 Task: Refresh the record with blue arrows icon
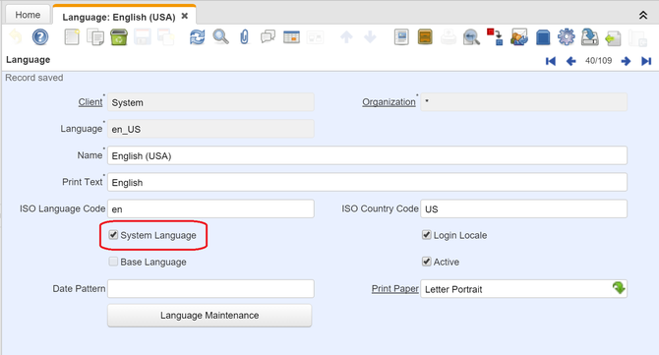click(197, 37)
